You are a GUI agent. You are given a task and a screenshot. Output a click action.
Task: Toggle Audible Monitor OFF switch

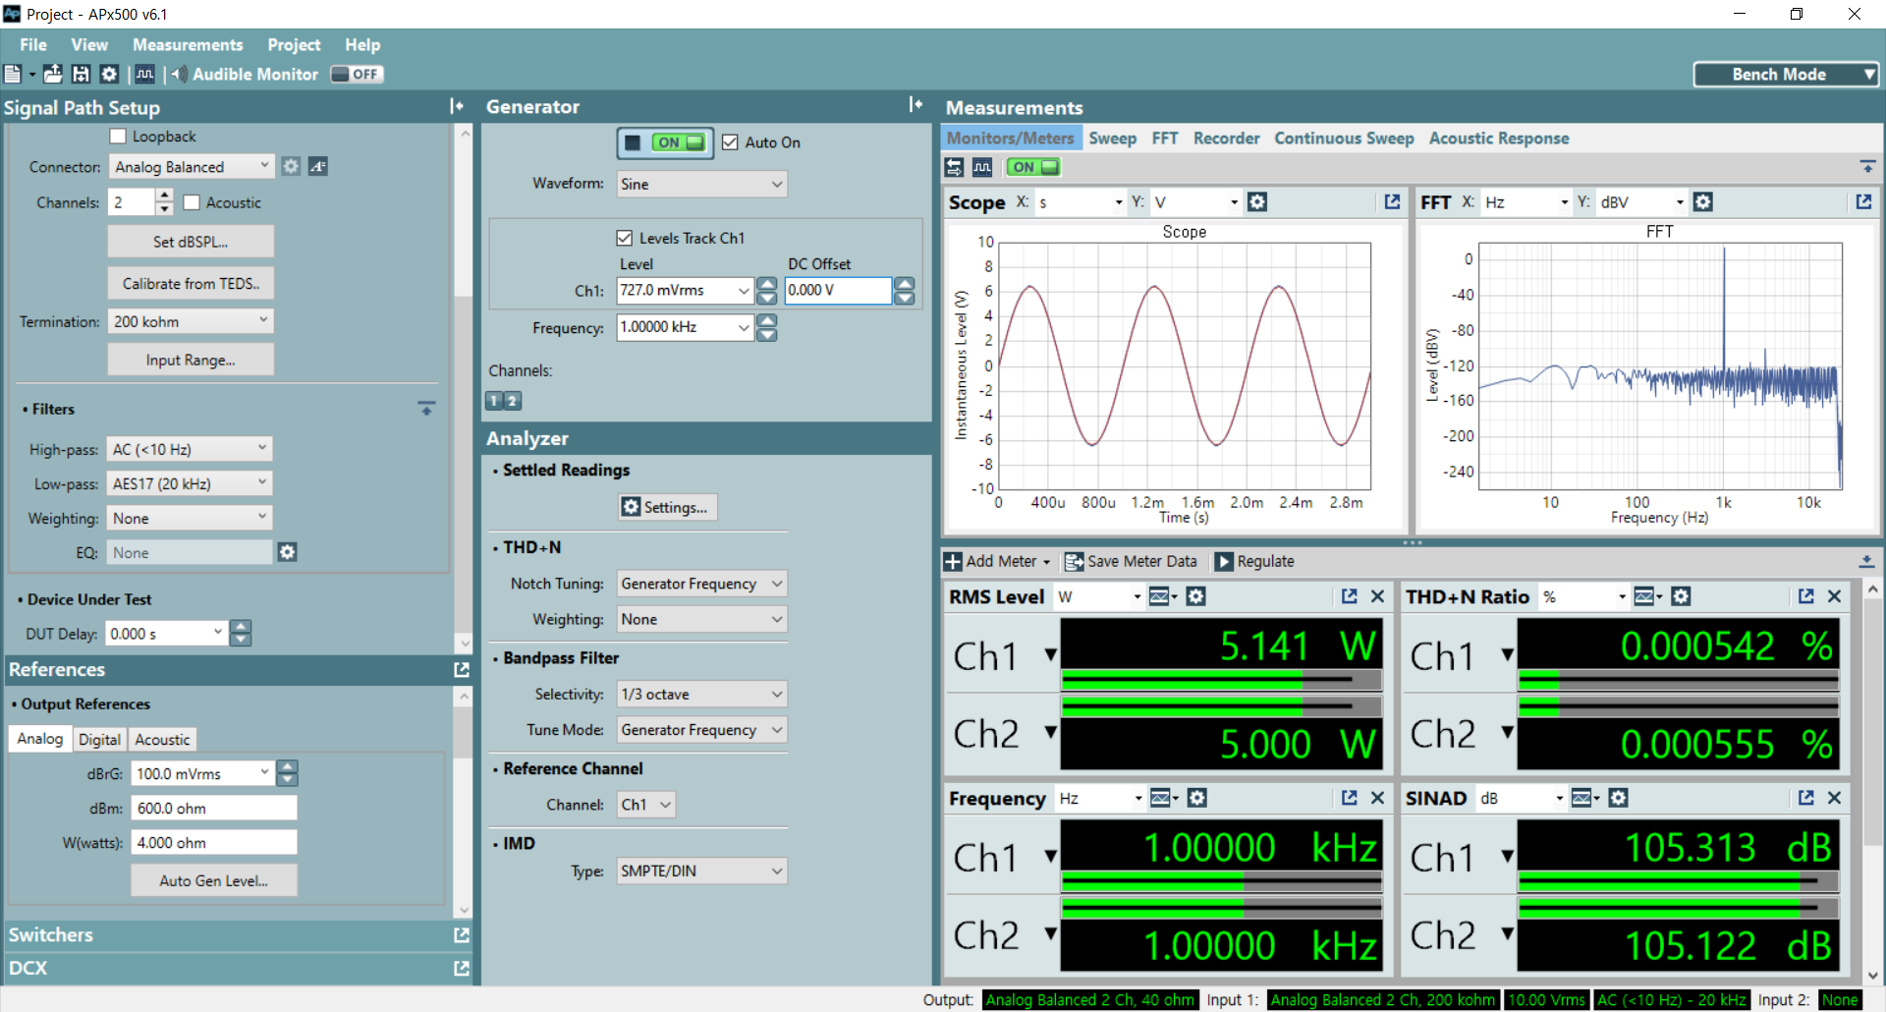(x=357, y=74)
